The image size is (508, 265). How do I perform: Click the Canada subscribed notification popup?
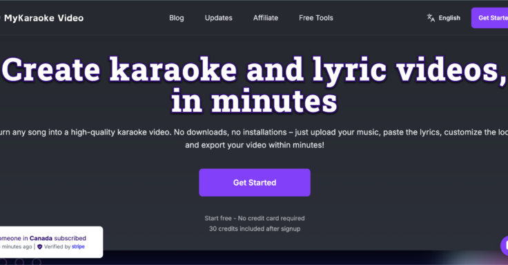pos(51,242)
